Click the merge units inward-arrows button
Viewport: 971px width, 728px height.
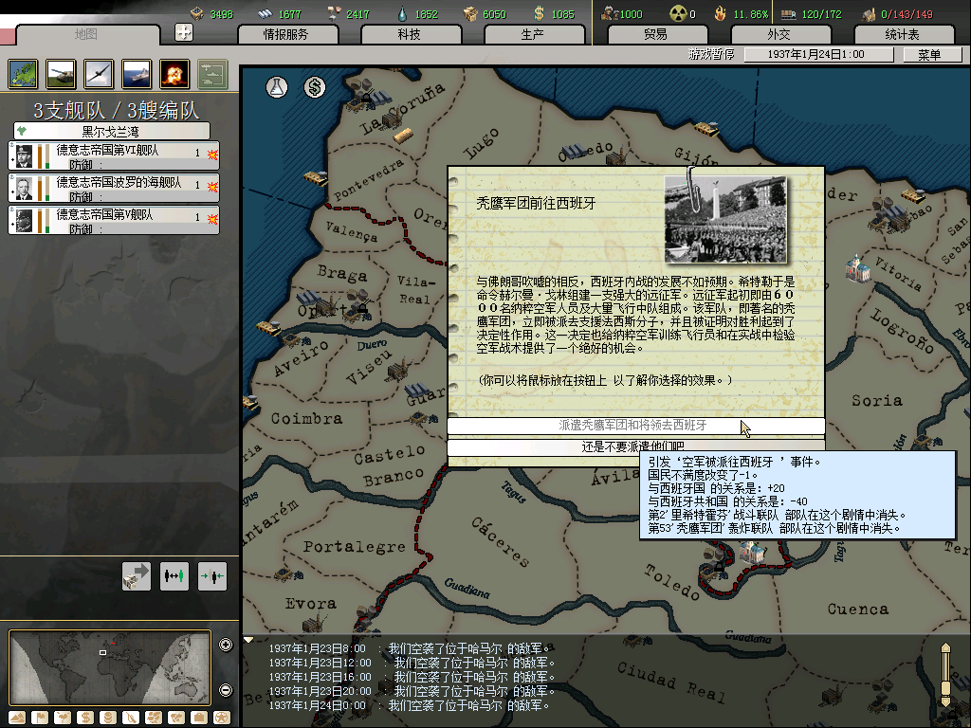211,575
